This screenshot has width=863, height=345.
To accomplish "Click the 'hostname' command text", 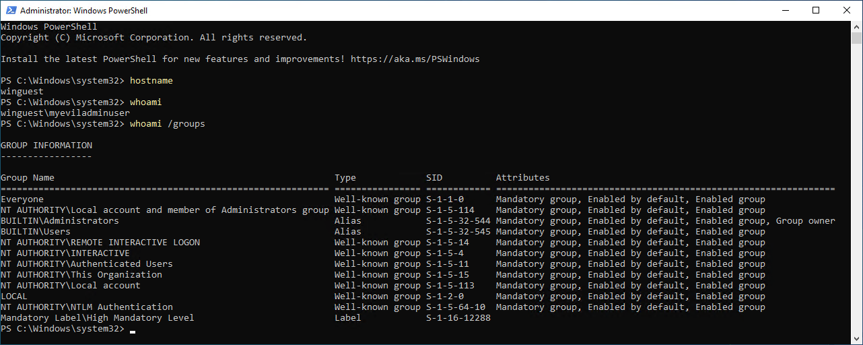I will pos(151,81).
